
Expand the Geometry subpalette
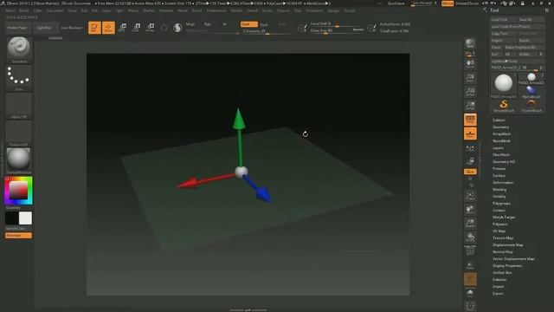[x=500, y=127]
